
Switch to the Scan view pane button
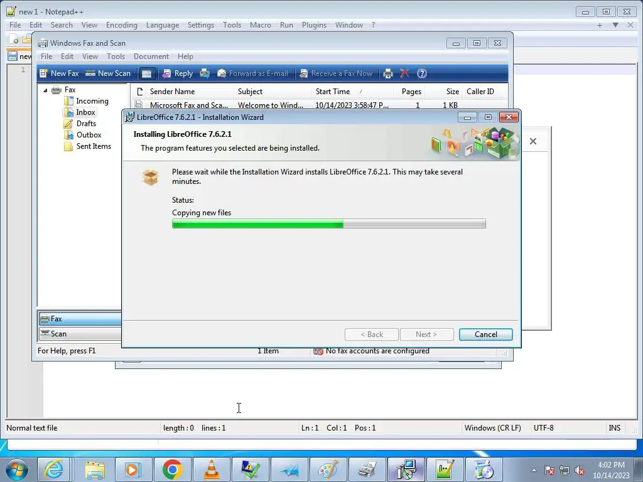[x=80, y=334]
